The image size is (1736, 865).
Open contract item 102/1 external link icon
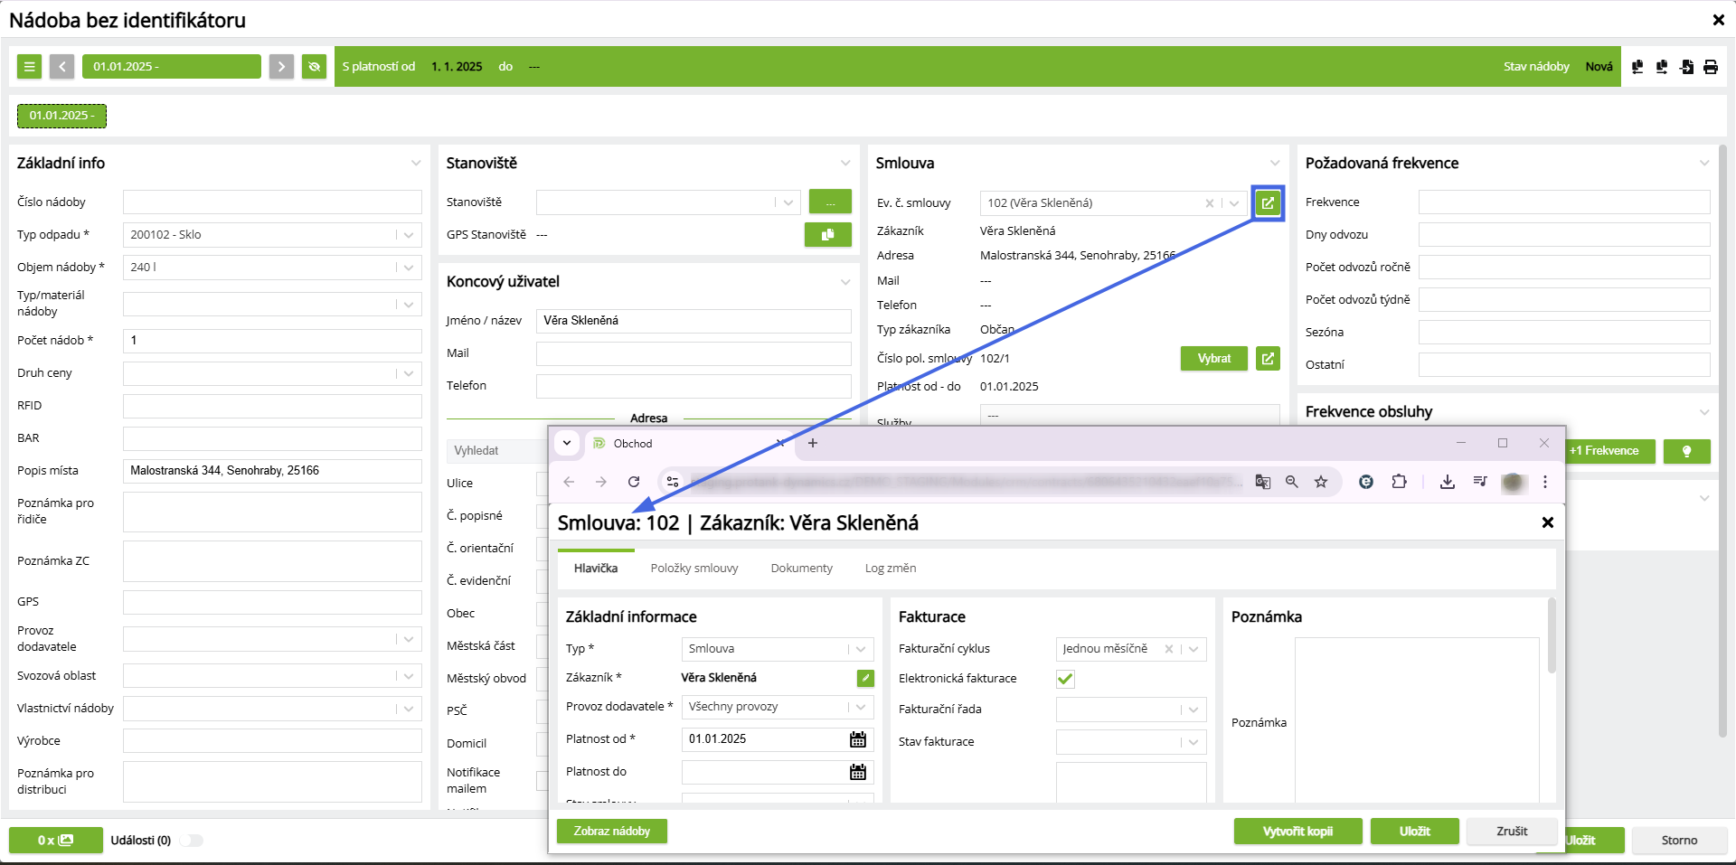coord(1268,358)
